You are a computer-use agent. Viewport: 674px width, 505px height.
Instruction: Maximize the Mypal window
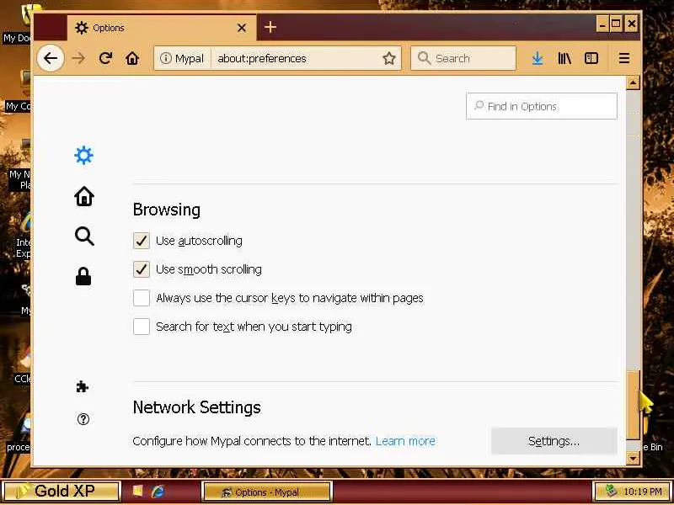(x=616, y=24)
